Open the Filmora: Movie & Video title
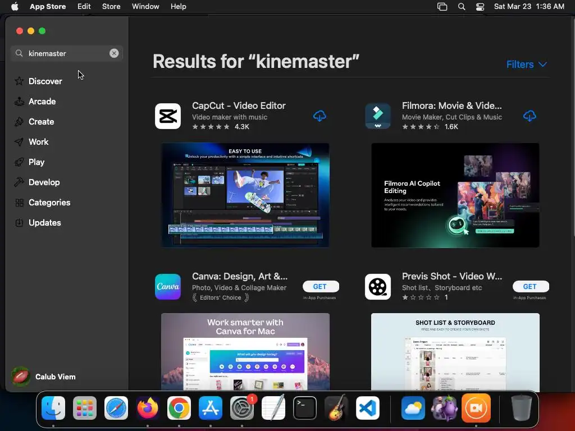Viewport: 575px width, 431px height. (x=452, y=106)
